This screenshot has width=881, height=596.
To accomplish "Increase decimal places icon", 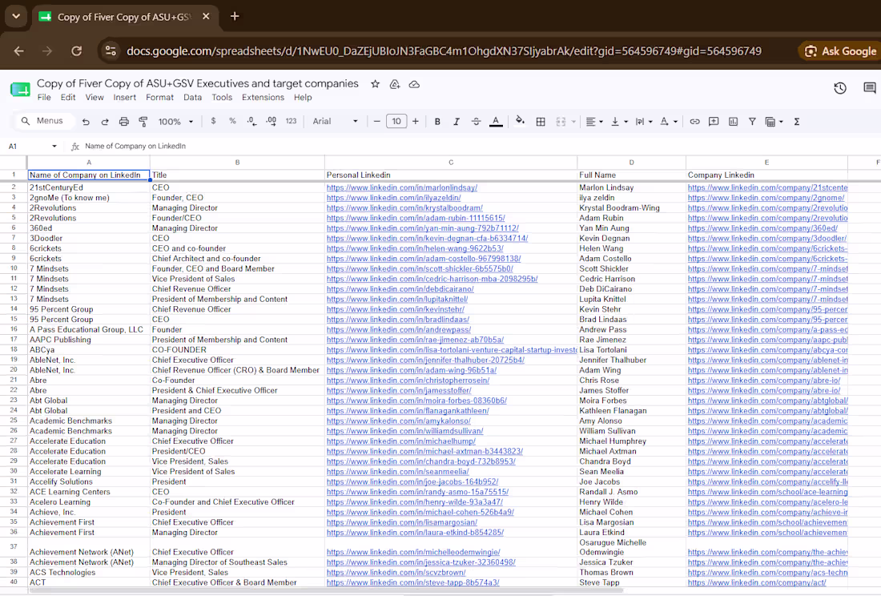I will click(x=272, y=121).
